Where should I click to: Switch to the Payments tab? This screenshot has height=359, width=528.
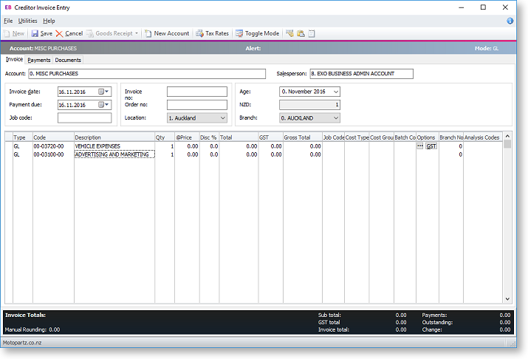pyautogui.click(x=38, y=60)
